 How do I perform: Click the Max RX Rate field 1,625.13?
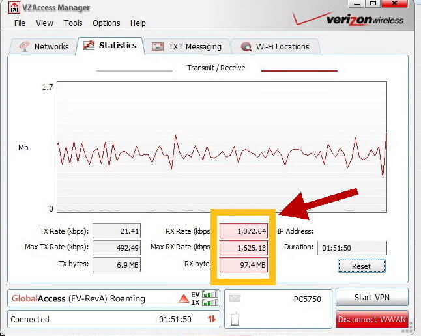[244, 247]
